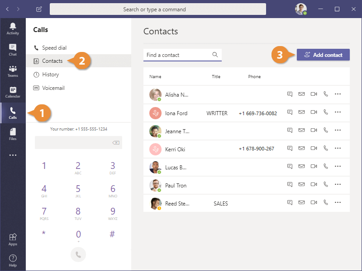Open the Activity feed in sidebar
Viewport: 362px width, 271px height.
click(x=13, y=28)
